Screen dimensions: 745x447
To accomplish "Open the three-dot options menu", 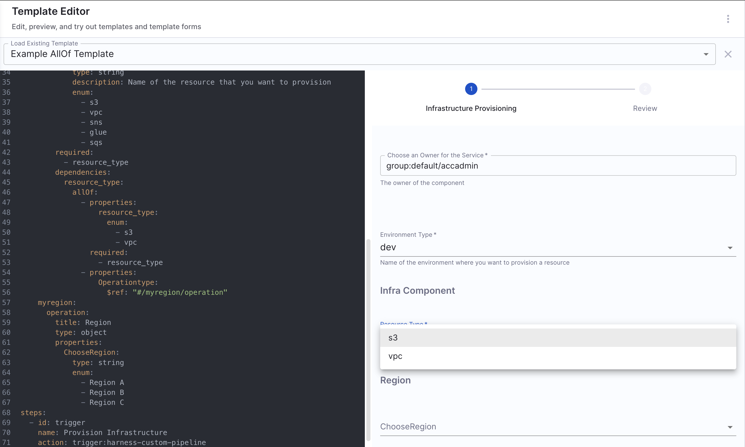I will [728, 19].
